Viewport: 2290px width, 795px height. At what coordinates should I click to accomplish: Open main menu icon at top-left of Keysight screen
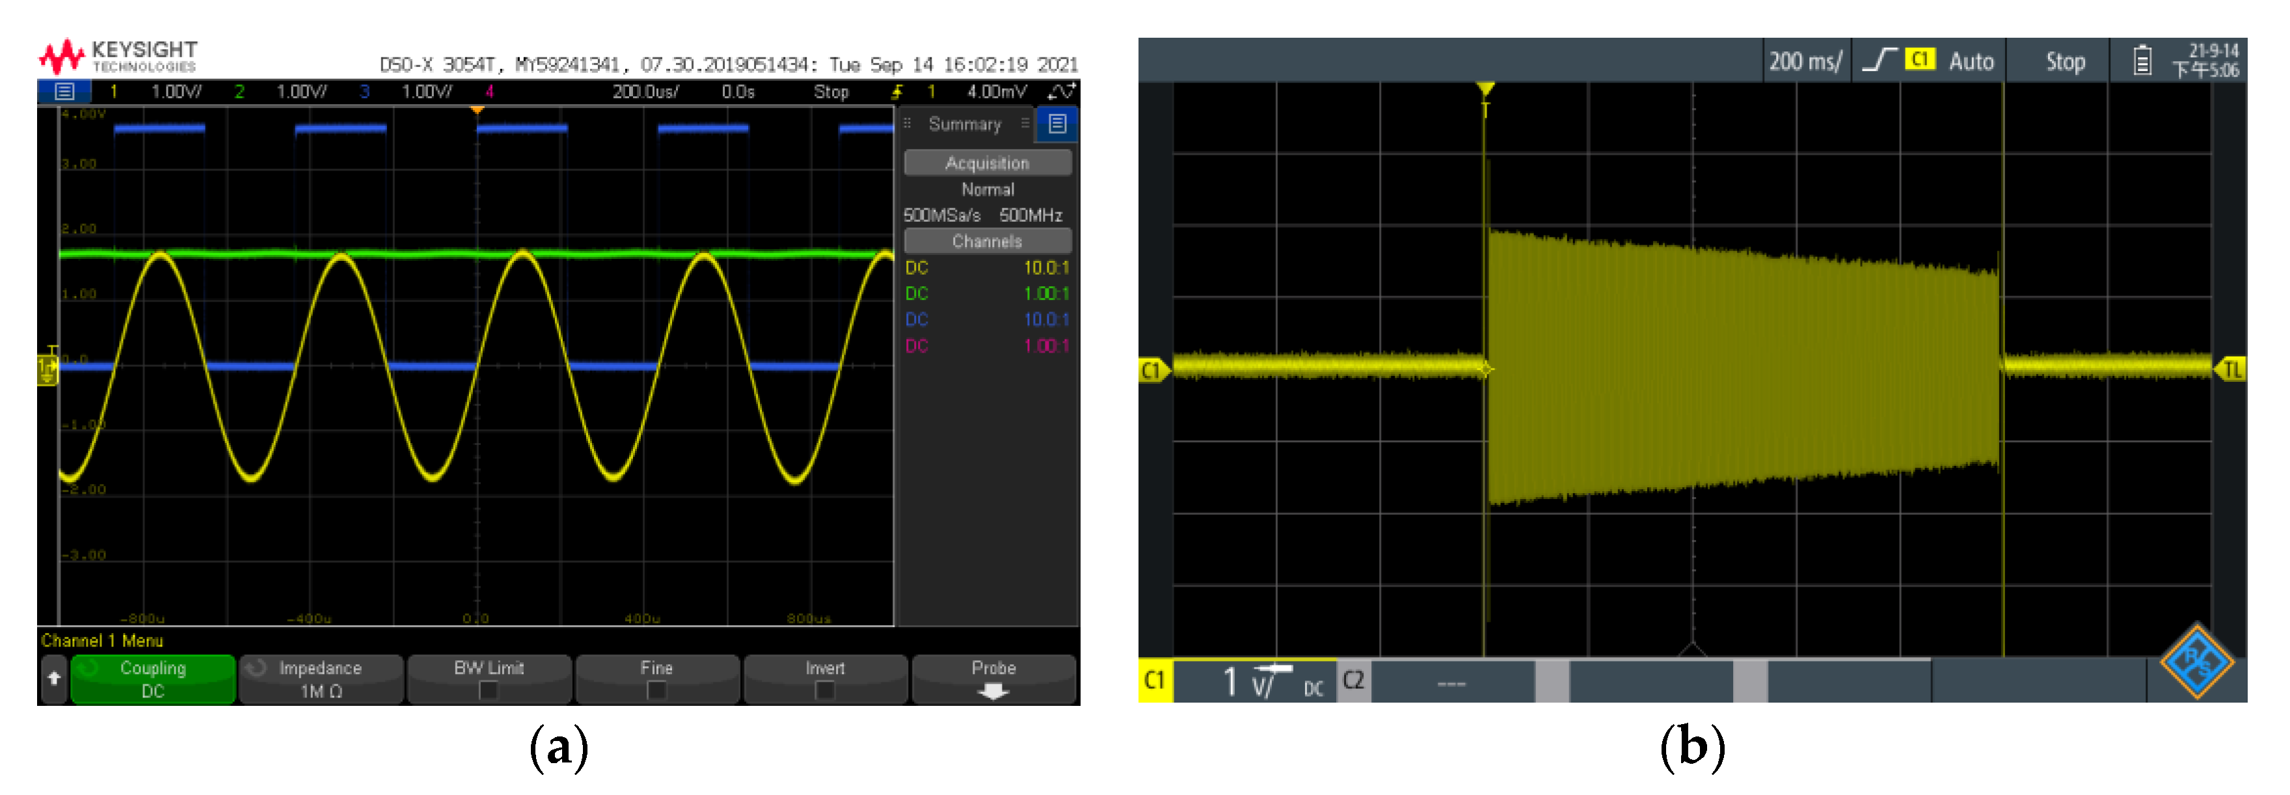point(64,92)
